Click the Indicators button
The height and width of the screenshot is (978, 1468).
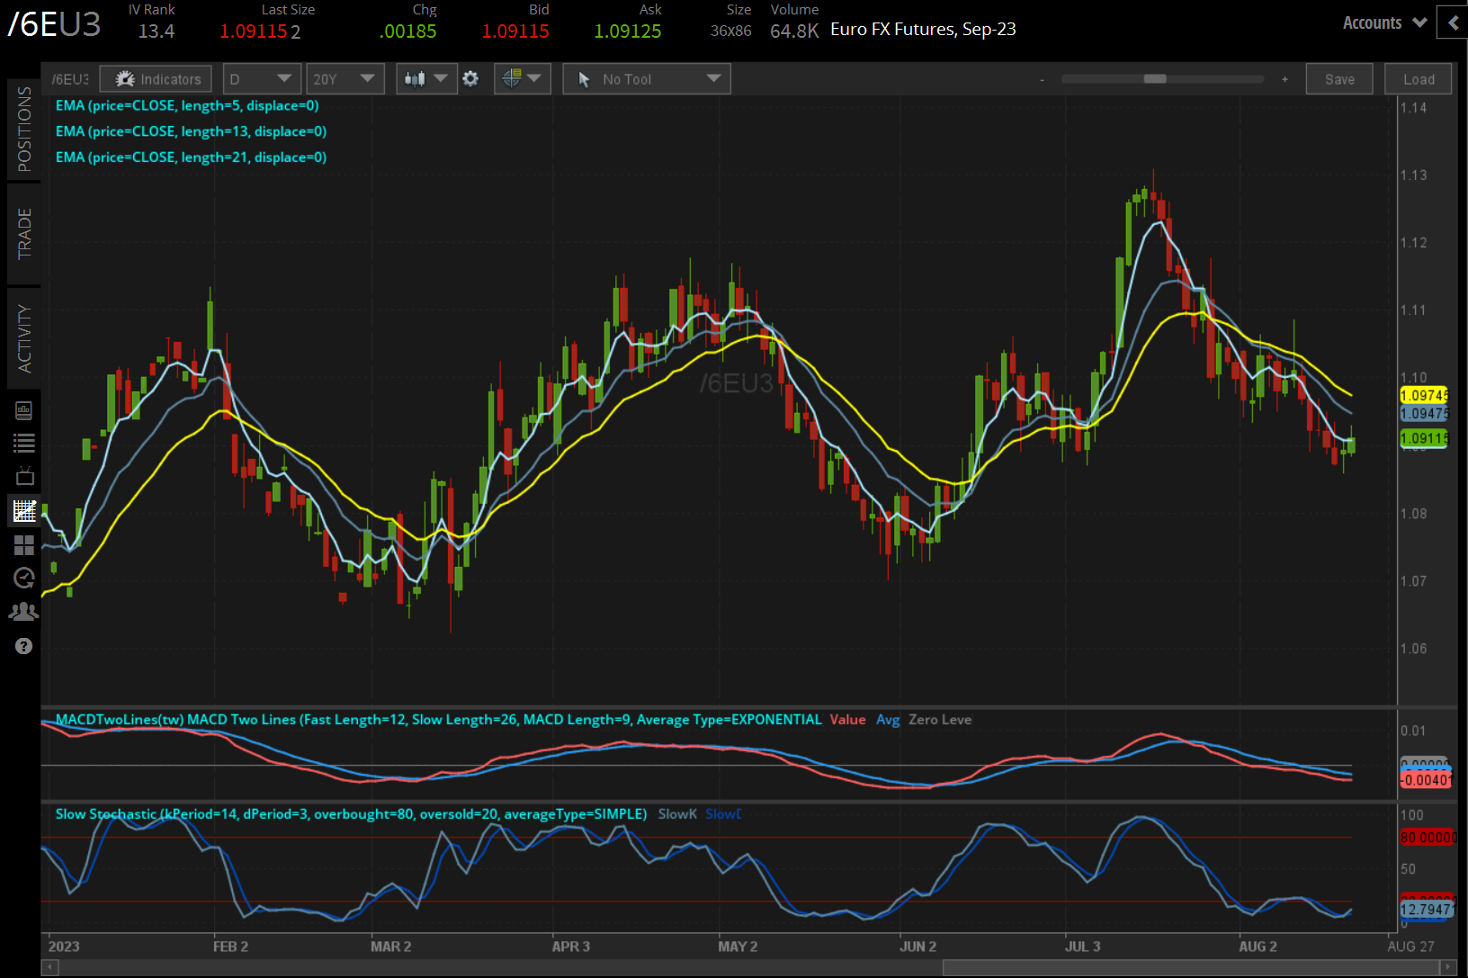[157, 79]
